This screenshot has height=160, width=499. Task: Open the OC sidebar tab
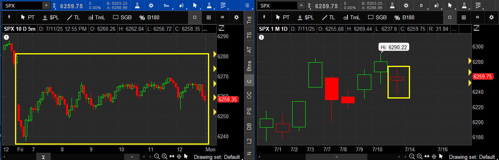(x=249, y=95)
